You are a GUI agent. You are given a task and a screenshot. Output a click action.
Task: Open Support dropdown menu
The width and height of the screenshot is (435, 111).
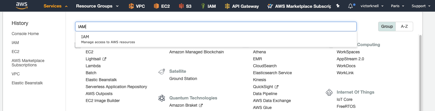point(421,6)
